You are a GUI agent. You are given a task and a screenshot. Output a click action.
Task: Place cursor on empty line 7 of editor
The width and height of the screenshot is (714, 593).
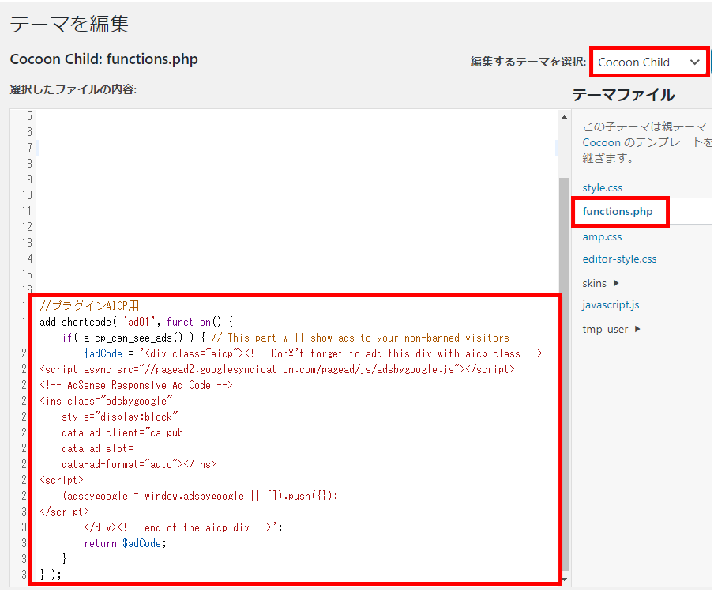(296, 148)
